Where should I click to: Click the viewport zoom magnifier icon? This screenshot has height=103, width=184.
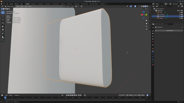[x=146, y=21]
